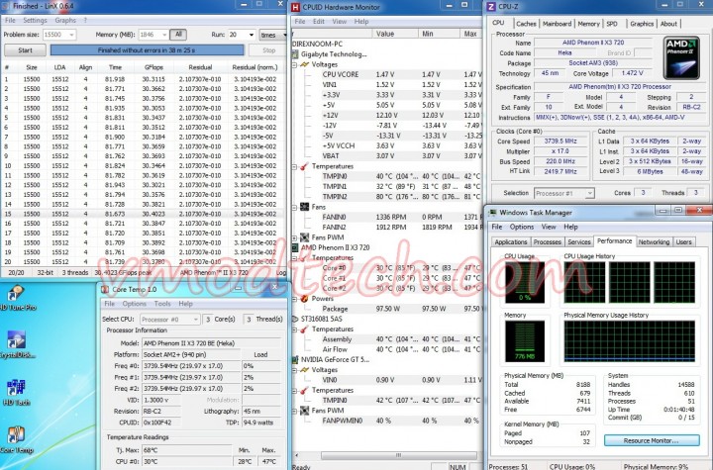Click CPU-Z title bar icon

point(490,7)
